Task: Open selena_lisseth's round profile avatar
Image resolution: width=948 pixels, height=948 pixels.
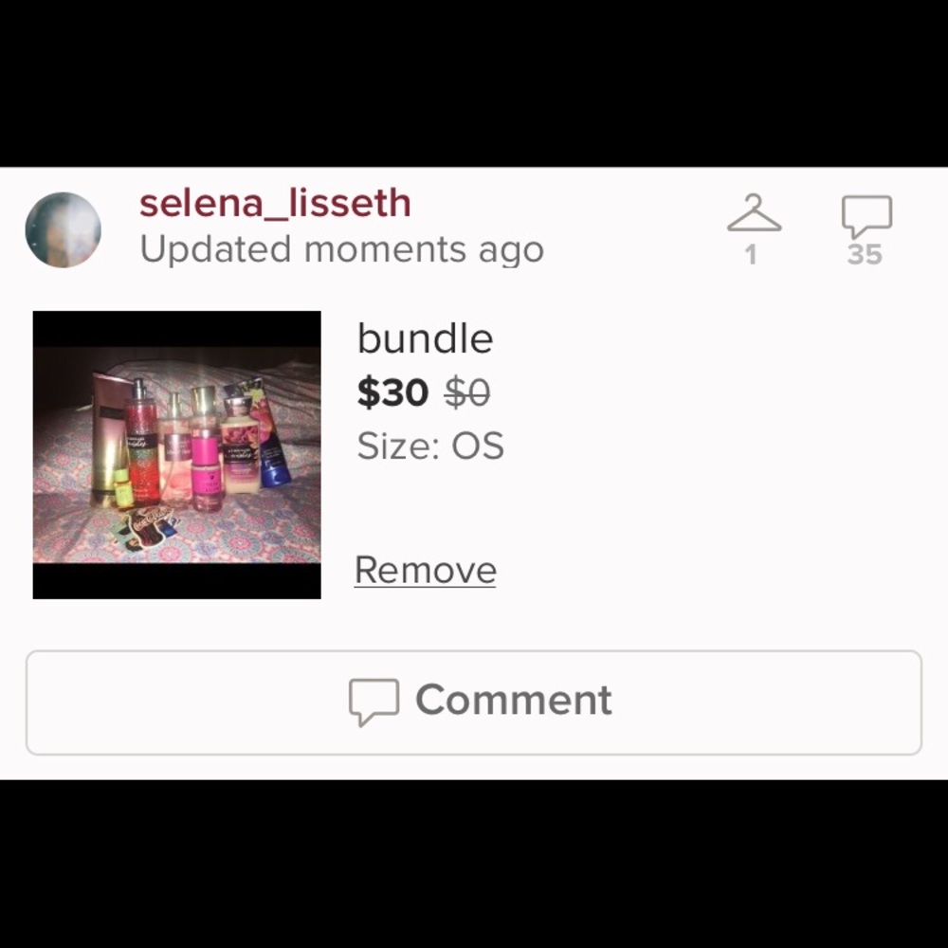Action: pos(63,229)
